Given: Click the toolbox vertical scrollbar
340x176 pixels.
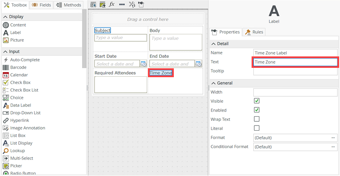Looking at the screenshot, I should pos(84,39).
